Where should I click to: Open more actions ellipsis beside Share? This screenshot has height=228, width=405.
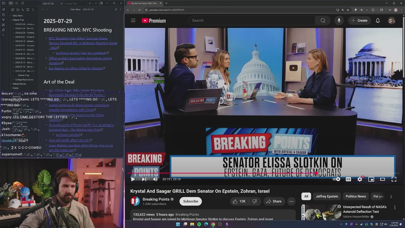click(291, 201)
